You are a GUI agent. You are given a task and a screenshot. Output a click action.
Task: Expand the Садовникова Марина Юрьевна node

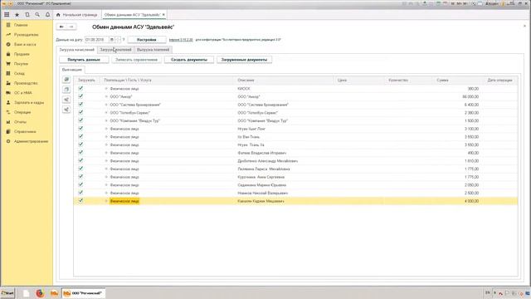[x=106, y=185]
